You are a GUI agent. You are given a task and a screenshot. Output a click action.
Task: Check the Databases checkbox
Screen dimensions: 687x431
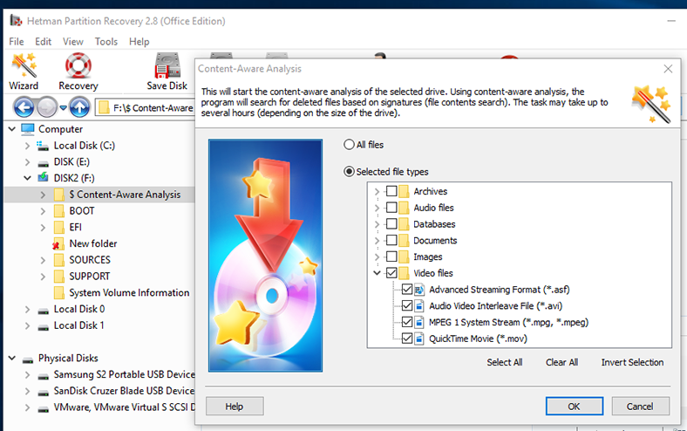[x=391, y=223]
